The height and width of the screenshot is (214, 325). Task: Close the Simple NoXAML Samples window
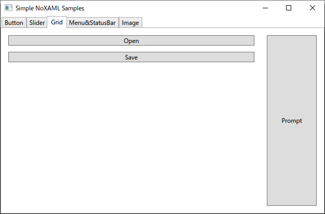click(x=313, y=8)
